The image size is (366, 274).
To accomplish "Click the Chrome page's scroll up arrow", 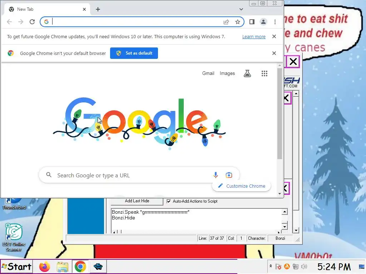I will [x=280, y=66].
